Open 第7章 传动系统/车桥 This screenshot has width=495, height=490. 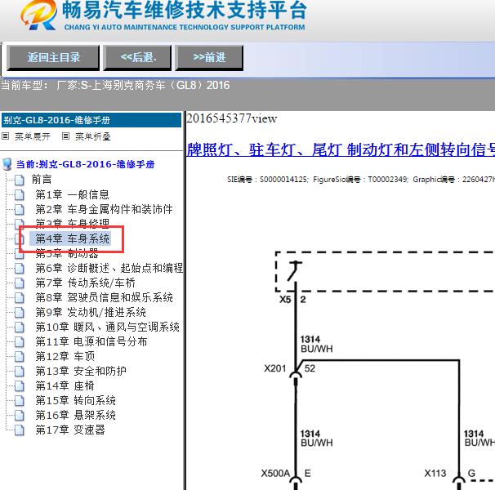click(85, 283)
